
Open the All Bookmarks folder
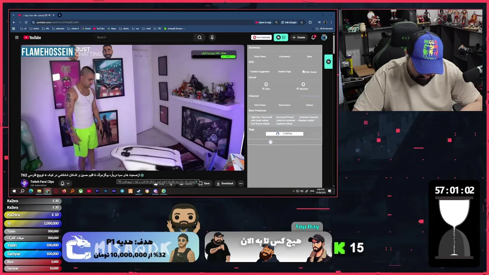[x=324, y=29]
